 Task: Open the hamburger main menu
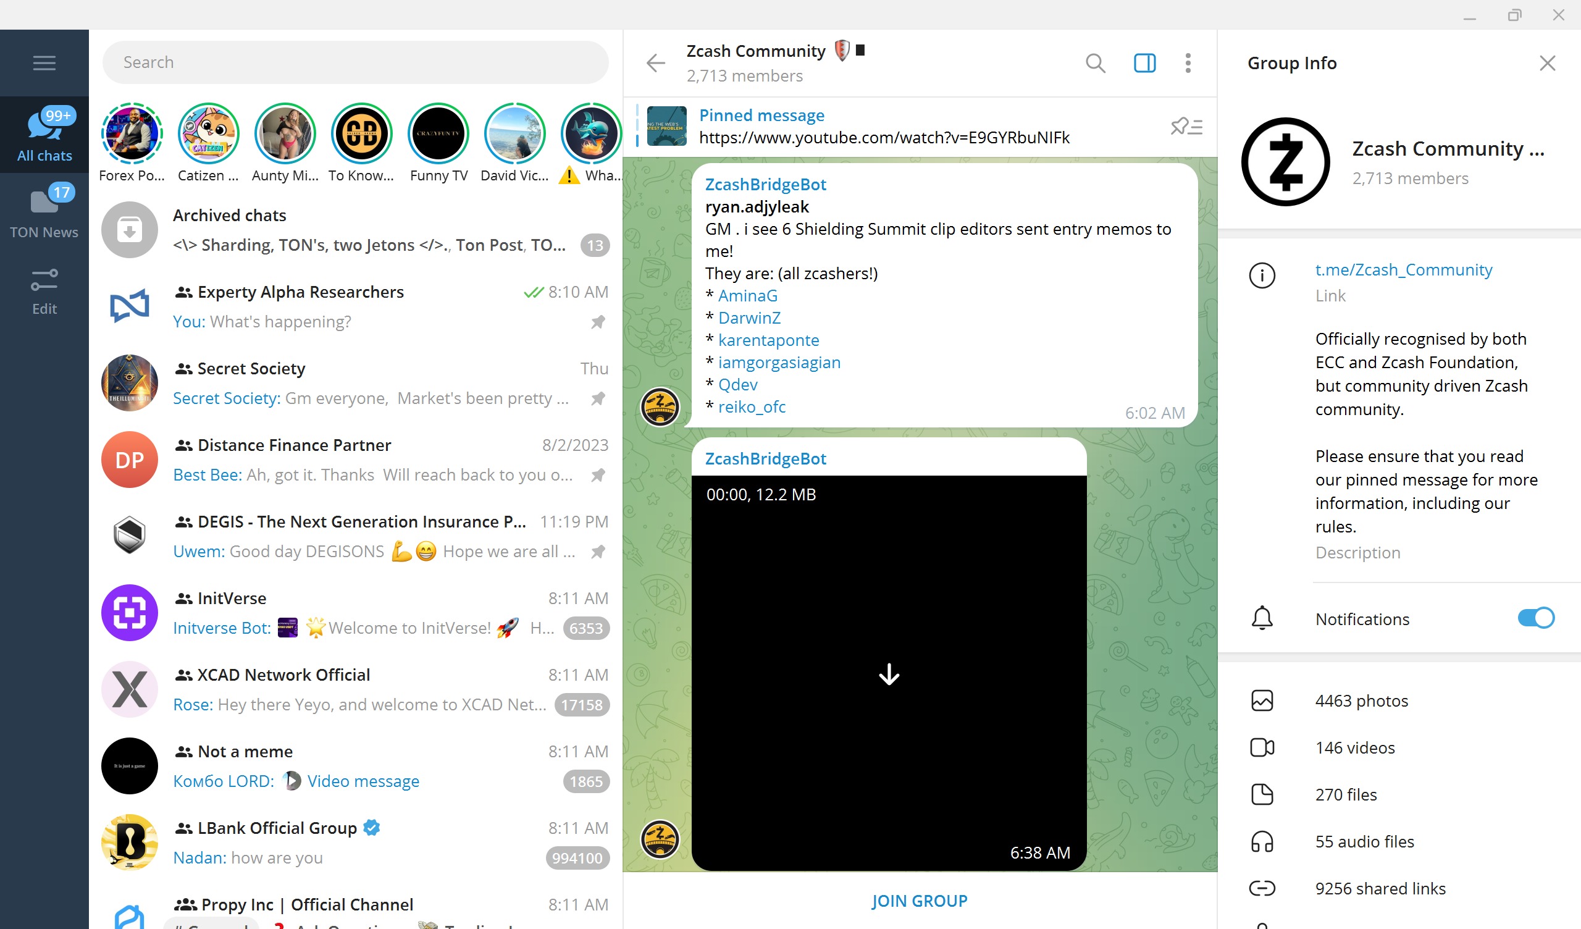point(44,63)
